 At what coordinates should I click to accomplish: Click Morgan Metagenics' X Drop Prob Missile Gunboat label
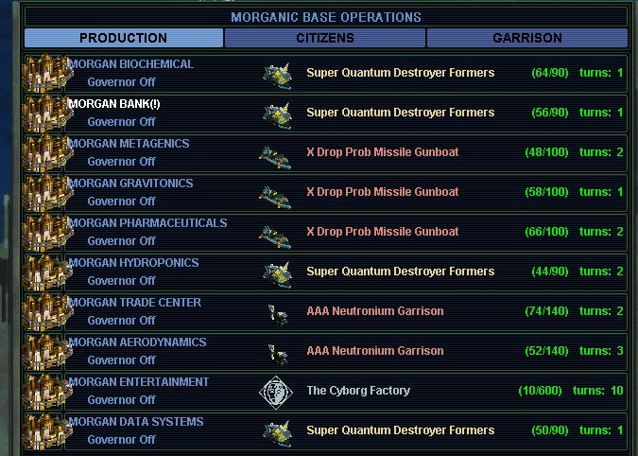click(382, 152)
